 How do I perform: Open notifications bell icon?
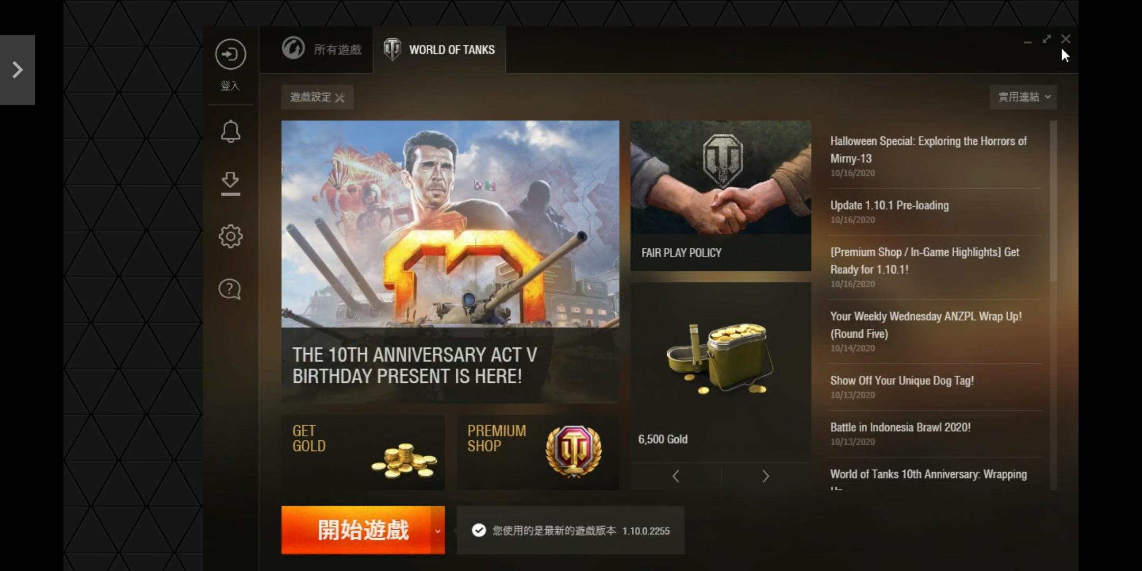point(230,131)
